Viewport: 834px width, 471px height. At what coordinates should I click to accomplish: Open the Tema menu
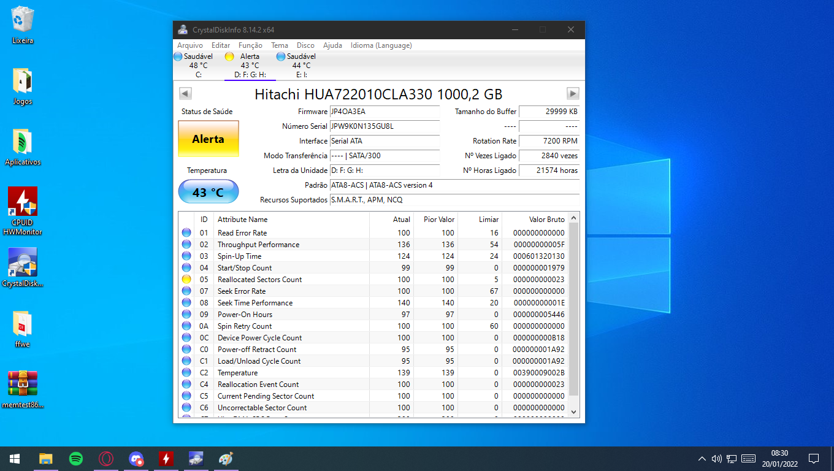280,45
